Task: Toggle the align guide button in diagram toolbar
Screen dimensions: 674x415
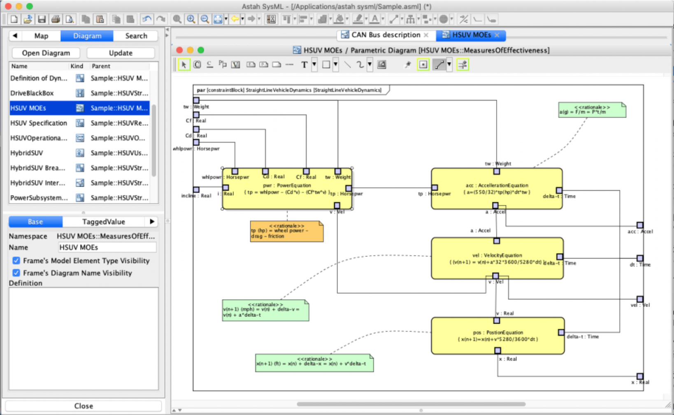Action: click(x=463, y=65)
